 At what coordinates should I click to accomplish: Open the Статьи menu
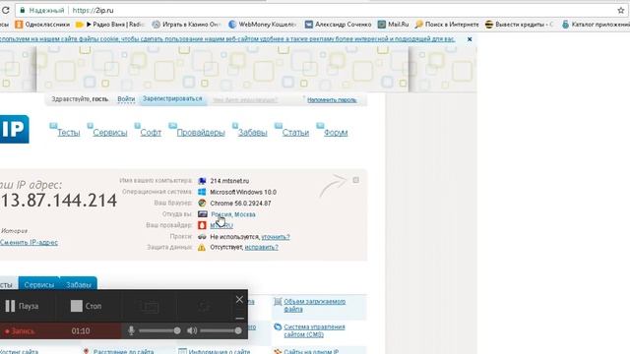(x=295, y=133)
